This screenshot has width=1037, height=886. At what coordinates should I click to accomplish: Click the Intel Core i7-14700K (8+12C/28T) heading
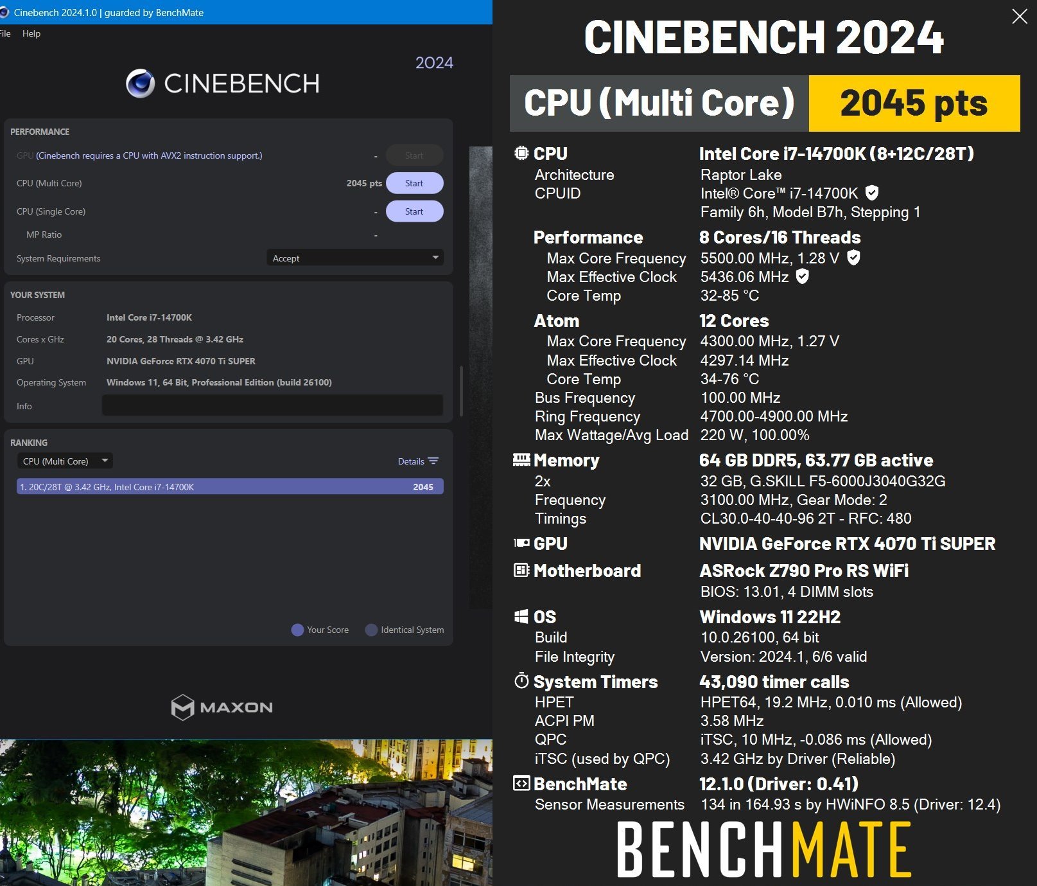pos(837,154)
